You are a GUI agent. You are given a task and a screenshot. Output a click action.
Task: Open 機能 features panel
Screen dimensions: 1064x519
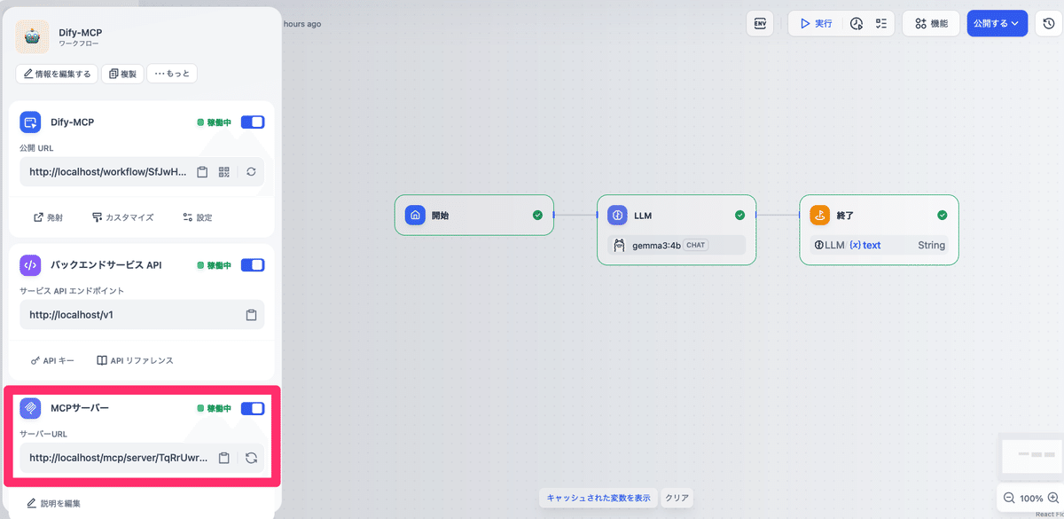coord(931,23)
